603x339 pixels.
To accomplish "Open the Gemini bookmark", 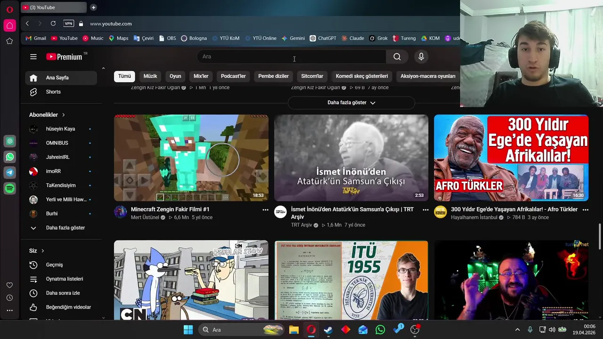I will [x=293, y=38].
